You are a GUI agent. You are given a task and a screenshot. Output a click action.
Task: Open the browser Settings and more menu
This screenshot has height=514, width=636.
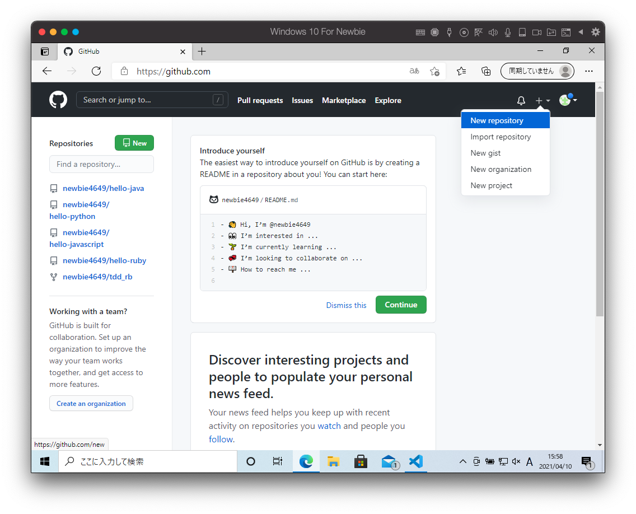(x=589, y=72)
